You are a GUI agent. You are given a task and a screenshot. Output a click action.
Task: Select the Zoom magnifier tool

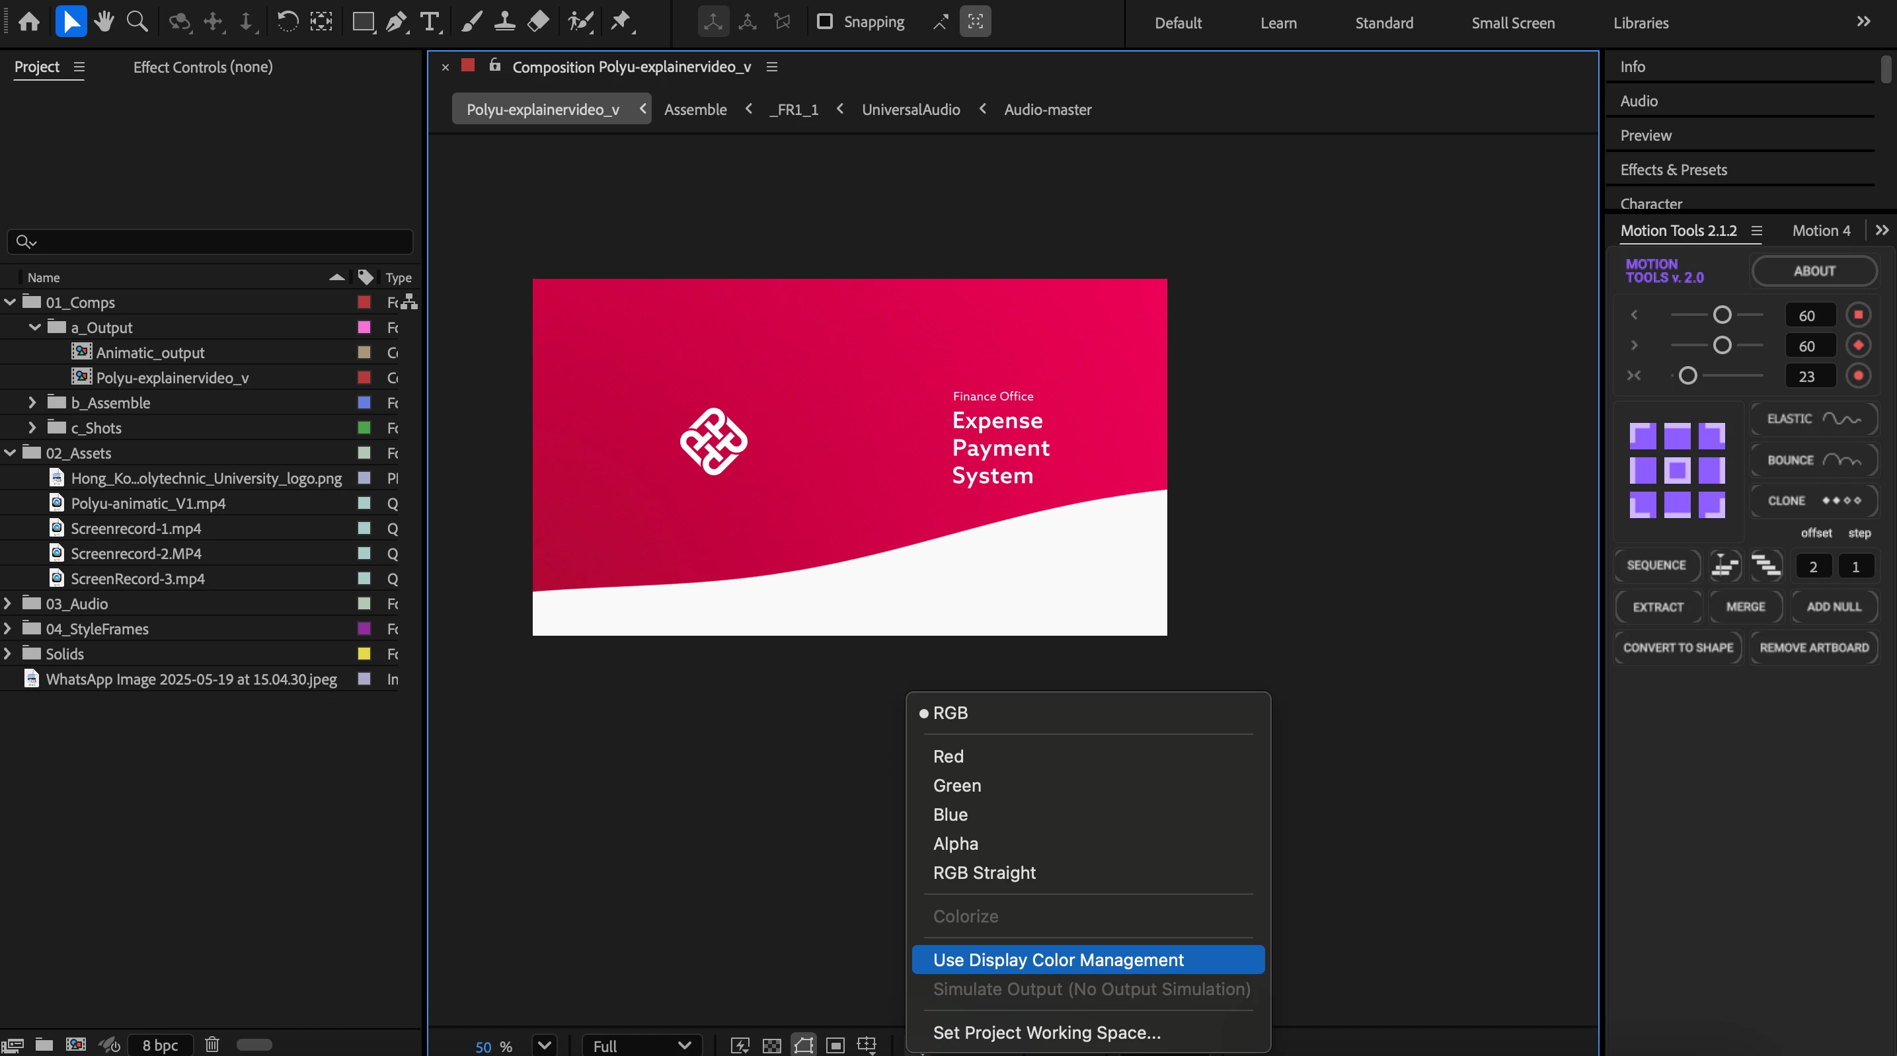tap(137, 21)
